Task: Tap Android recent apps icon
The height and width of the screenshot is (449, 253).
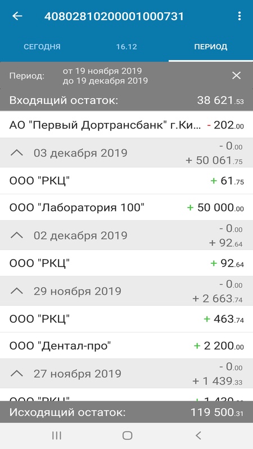Action: [57, 436]
